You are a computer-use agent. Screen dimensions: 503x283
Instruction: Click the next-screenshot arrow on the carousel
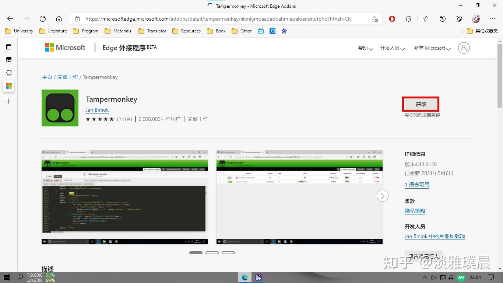(x=383, y=196)
